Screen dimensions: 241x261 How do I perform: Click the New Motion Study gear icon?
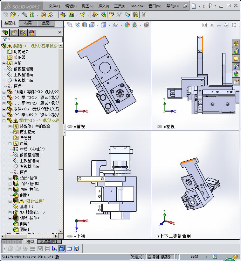click(95, 15)
